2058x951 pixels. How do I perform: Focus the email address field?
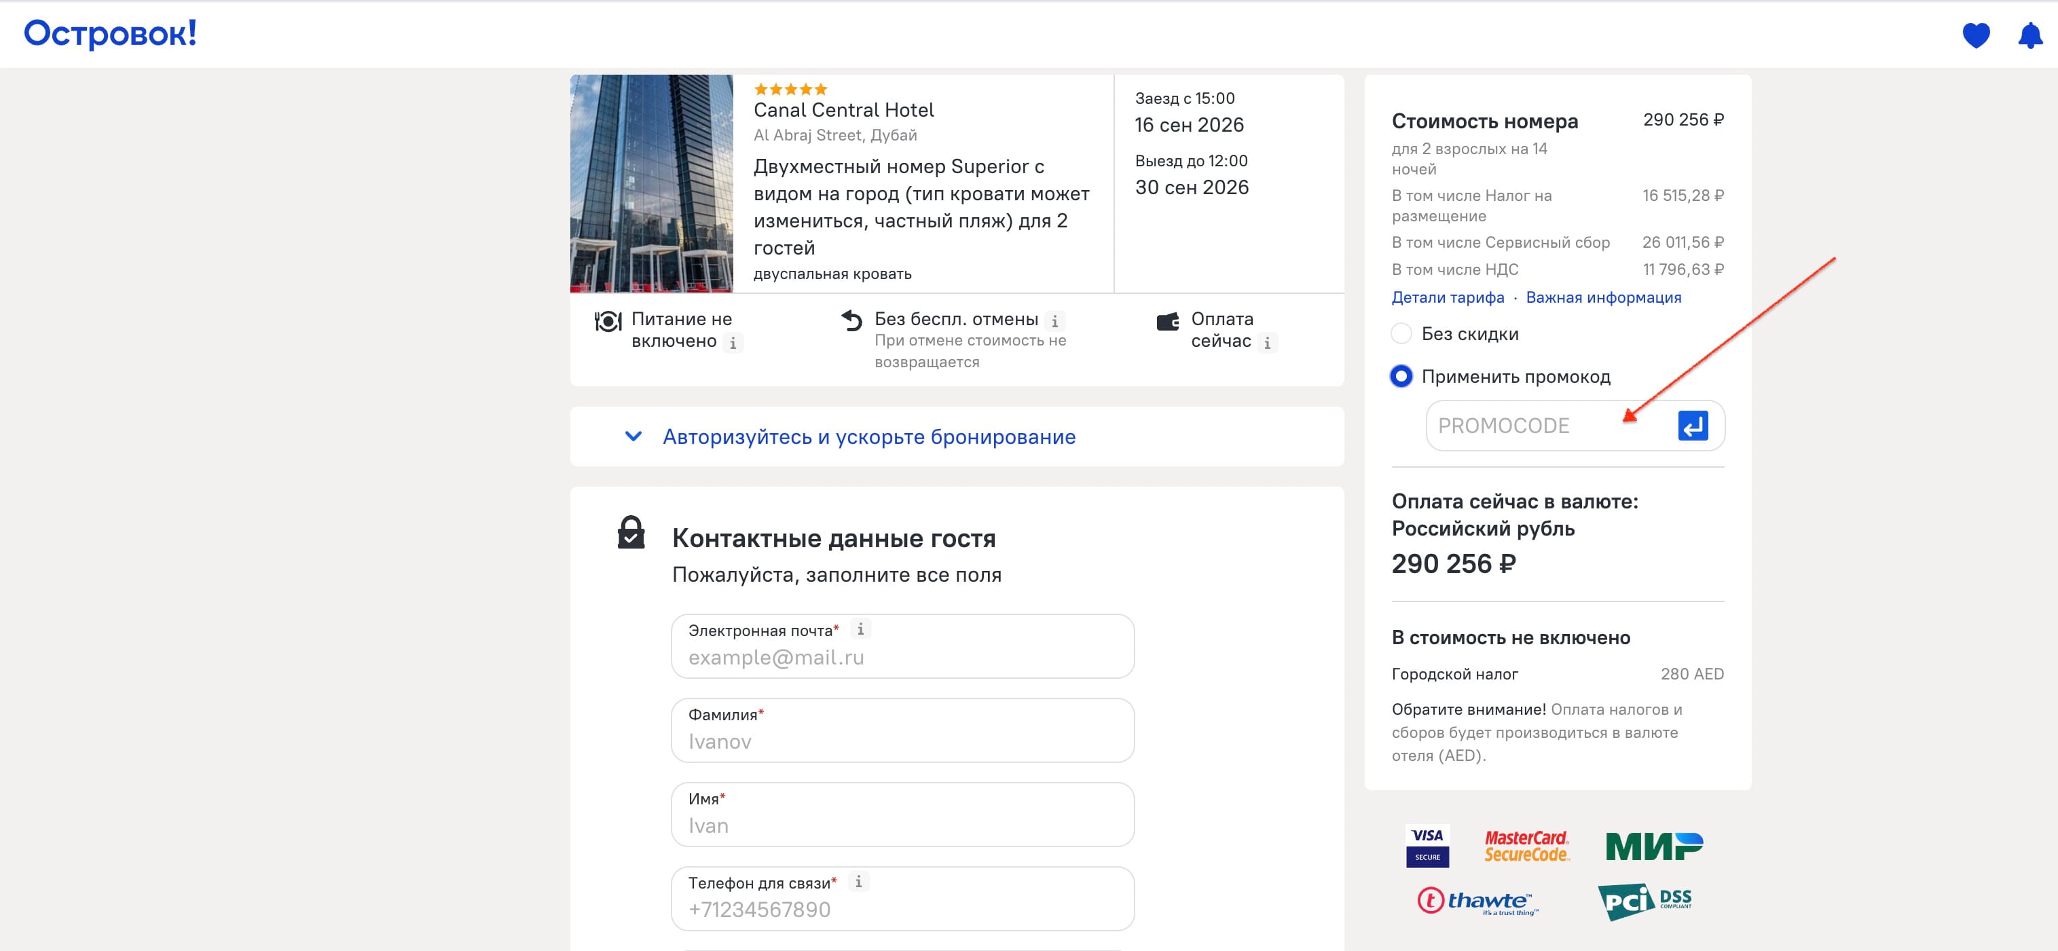click(902, 657)
